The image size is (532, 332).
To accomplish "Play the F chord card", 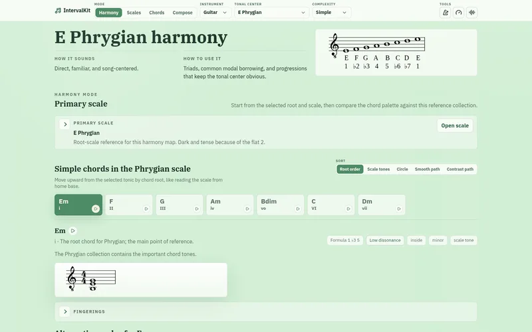I will (x=146, y=208).
